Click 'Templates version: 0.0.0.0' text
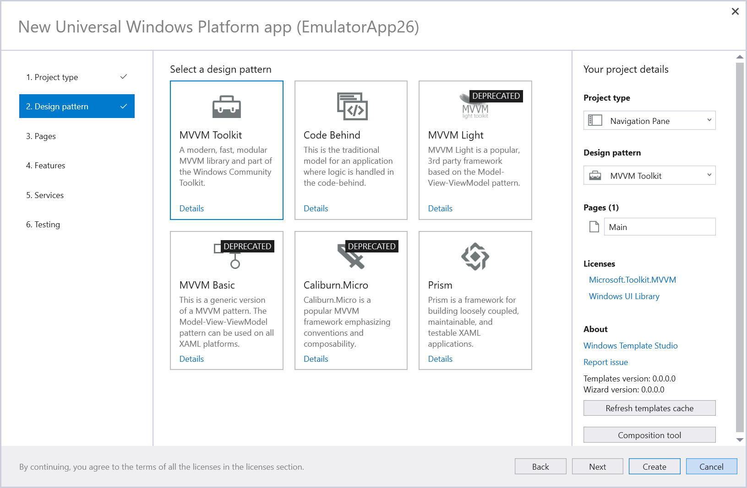 629,379
